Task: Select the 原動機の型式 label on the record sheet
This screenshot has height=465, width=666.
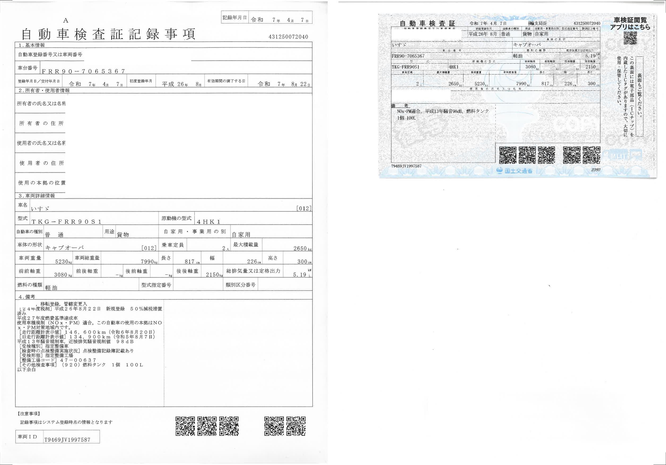Action: [x=176, y=218]
